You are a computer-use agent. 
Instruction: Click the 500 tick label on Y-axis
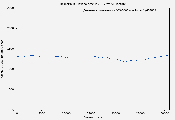tap(11, 90)
